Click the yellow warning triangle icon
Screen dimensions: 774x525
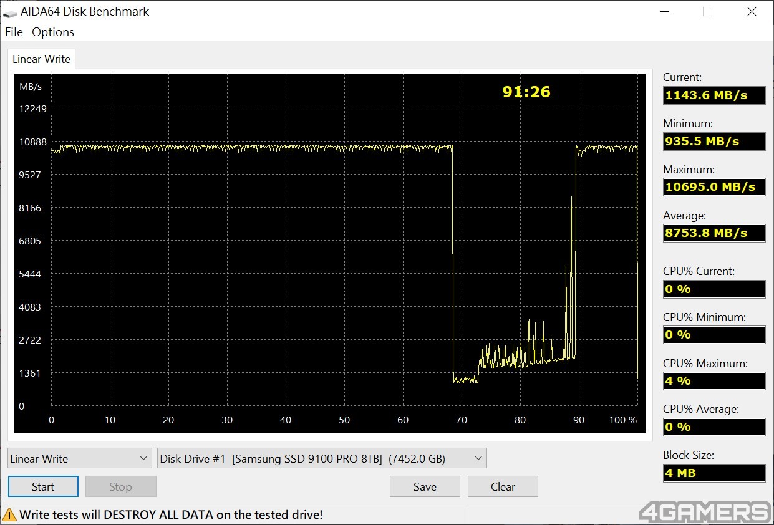tap(10, 514)
